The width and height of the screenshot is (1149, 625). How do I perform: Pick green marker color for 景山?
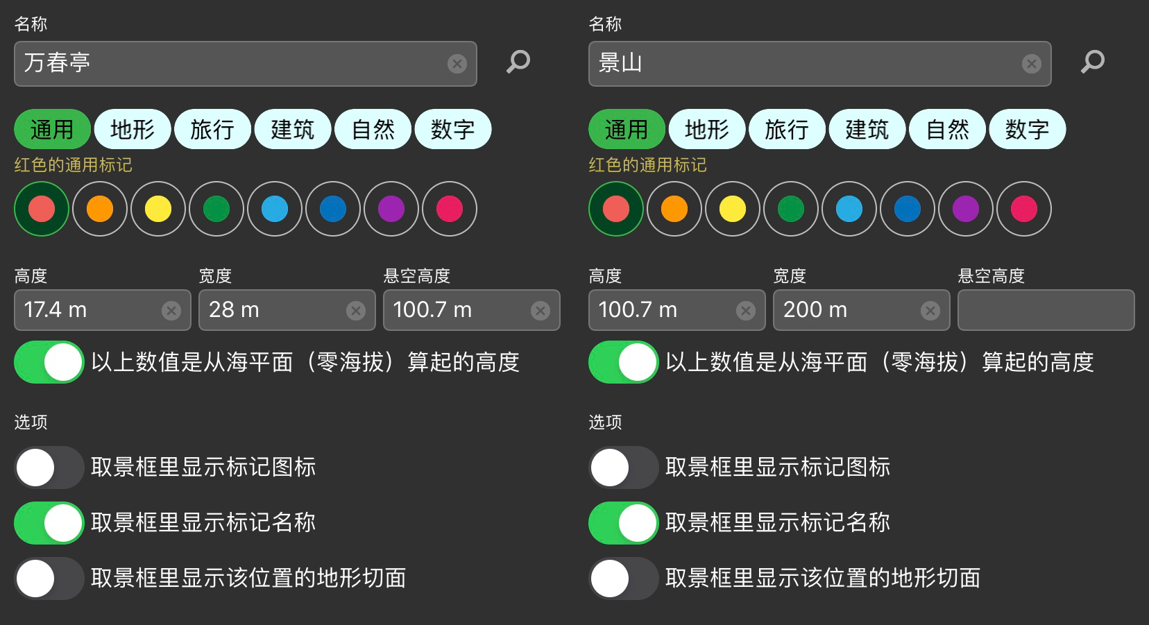pyautogui.click(x=791, y=209)
